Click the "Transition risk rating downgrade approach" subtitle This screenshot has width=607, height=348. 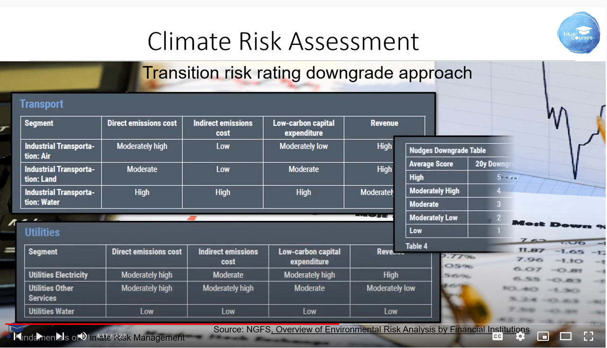307,73
